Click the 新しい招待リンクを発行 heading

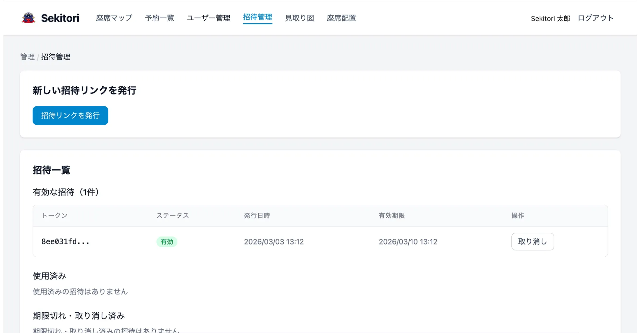click(84, 91)
